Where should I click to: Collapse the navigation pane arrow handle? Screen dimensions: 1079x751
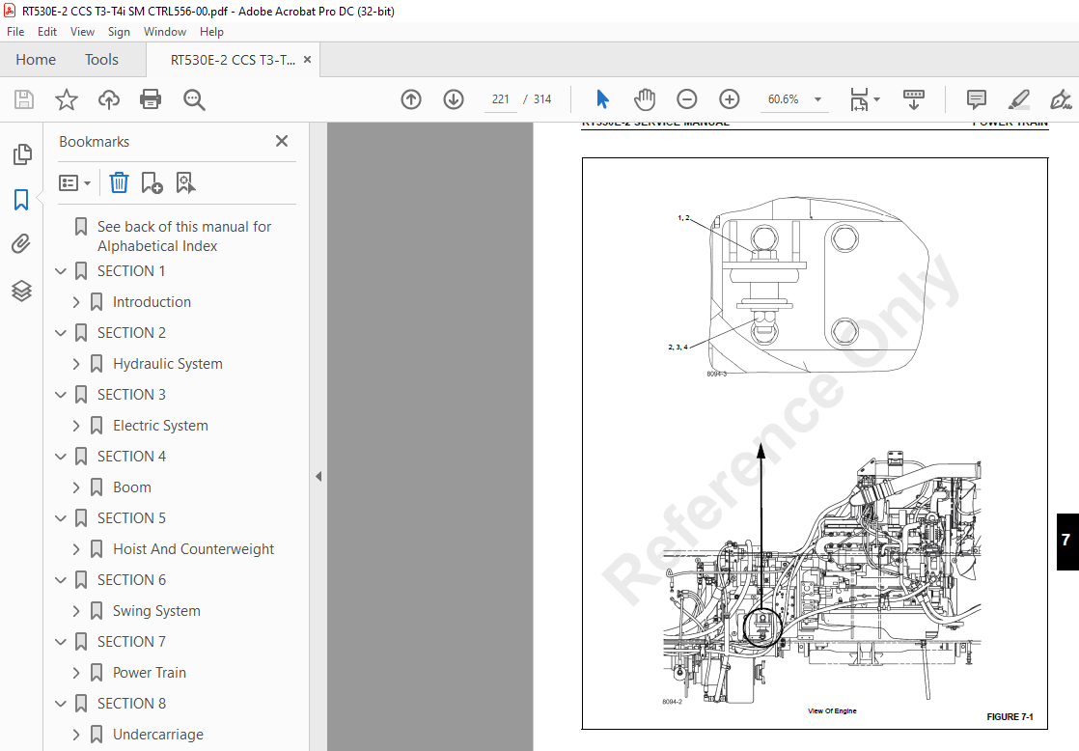click(318, 476)
